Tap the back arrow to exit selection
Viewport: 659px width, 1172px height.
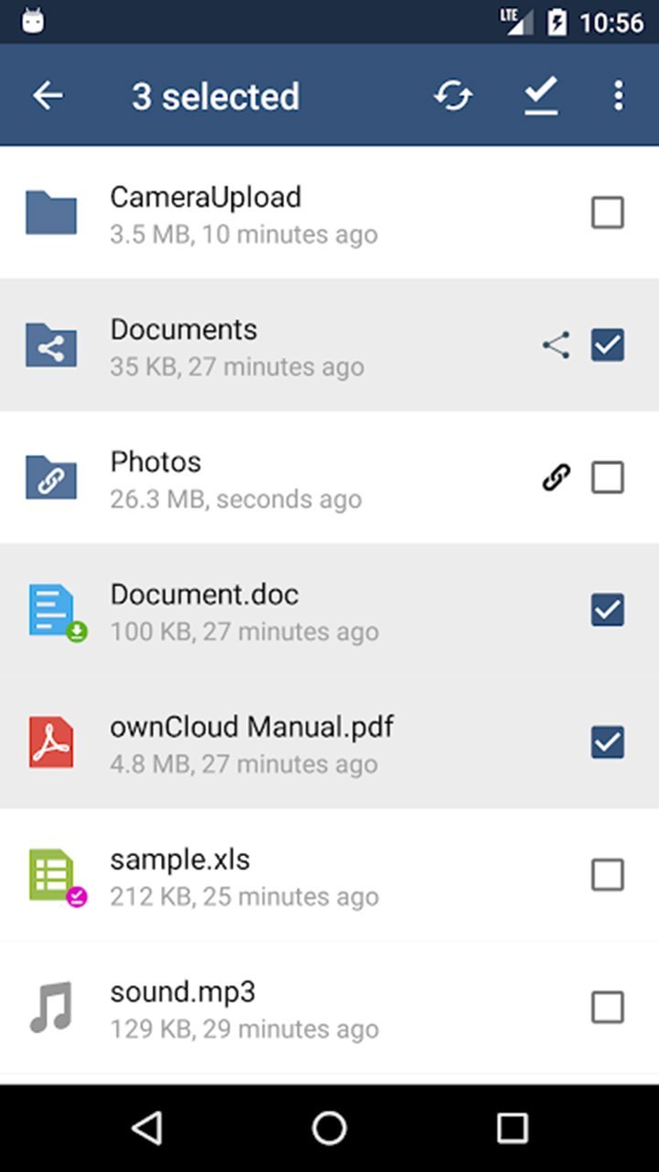(x=48, y=95)
